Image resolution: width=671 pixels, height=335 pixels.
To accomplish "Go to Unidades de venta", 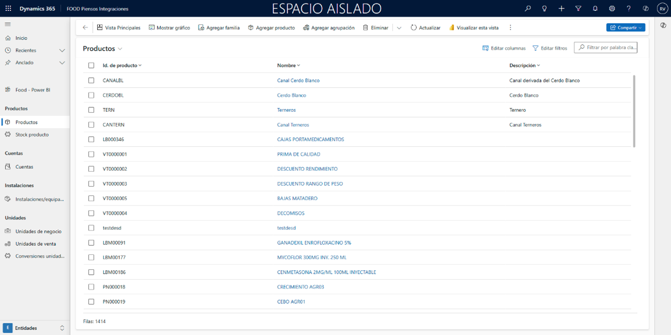I will pos(36,244).
